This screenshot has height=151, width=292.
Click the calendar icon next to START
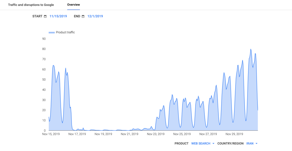[x=45, y=17]
